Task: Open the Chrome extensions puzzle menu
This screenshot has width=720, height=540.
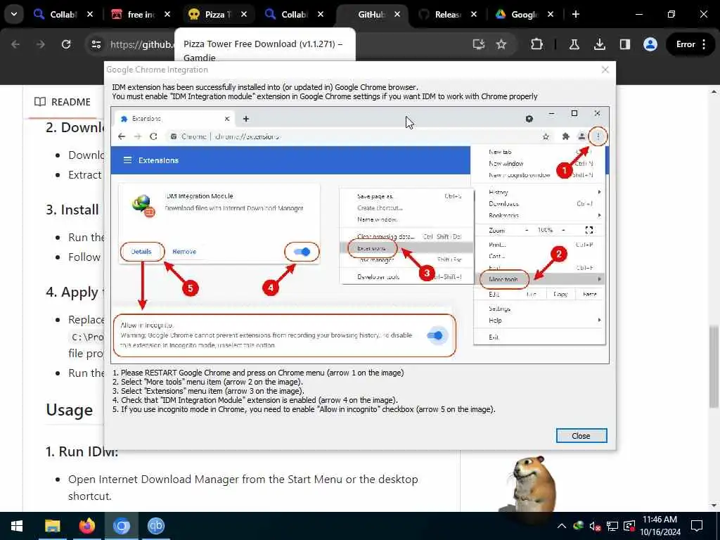Action: pyautogui.click(x=536, y=44)
